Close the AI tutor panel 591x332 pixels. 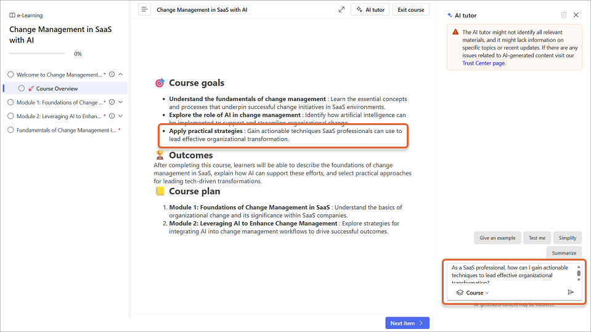pos(576,15)
